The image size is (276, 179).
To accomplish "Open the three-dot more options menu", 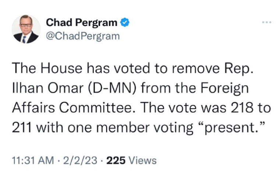I will (266, 22).
